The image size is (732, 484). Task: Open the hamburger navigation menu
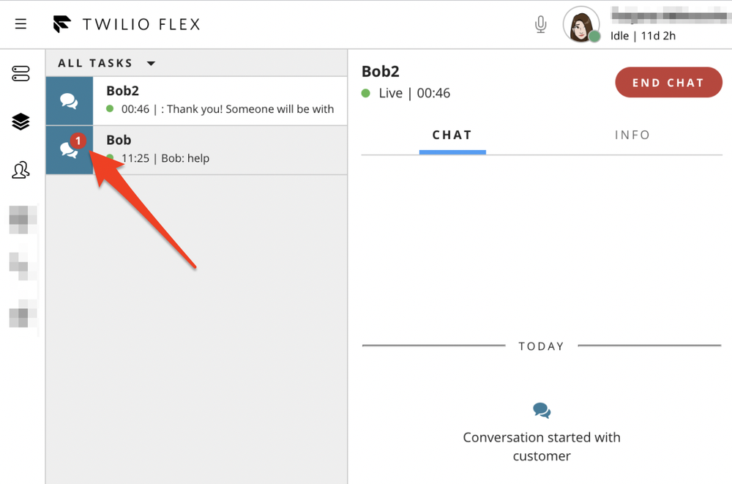[x=20, y=23]
